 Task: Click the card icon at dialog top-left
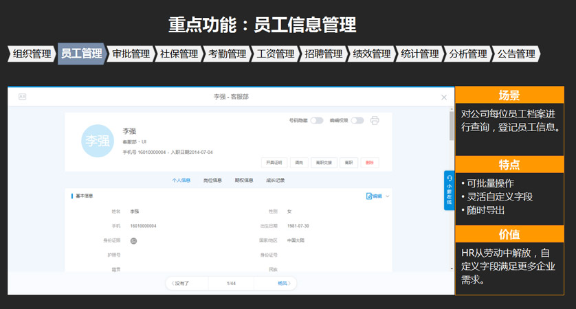point(22,97)
